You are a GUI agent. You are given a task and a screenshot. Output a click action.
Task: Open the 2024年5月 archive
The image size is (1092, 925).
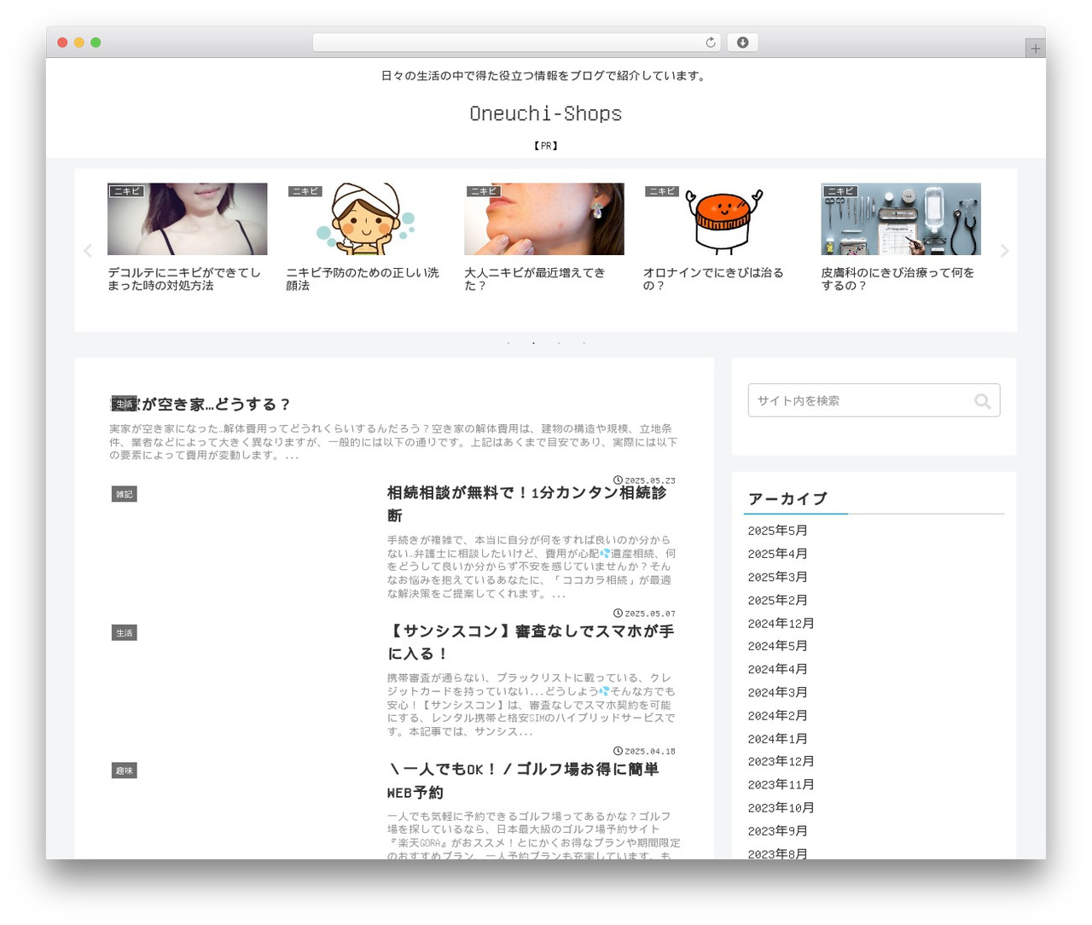pyautogui.click(x=777, y=646)
